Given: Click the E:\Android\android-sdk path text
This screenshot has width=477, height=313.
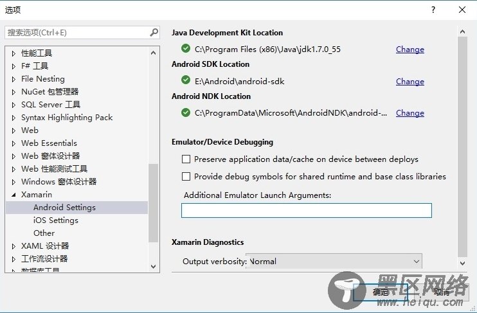Looking at the screenshot, I should pos(239,82).
